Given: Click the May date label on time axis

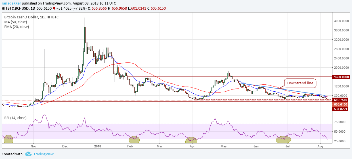Looking at the screenshot, I should pyautogui.click(x=224, y=147).
